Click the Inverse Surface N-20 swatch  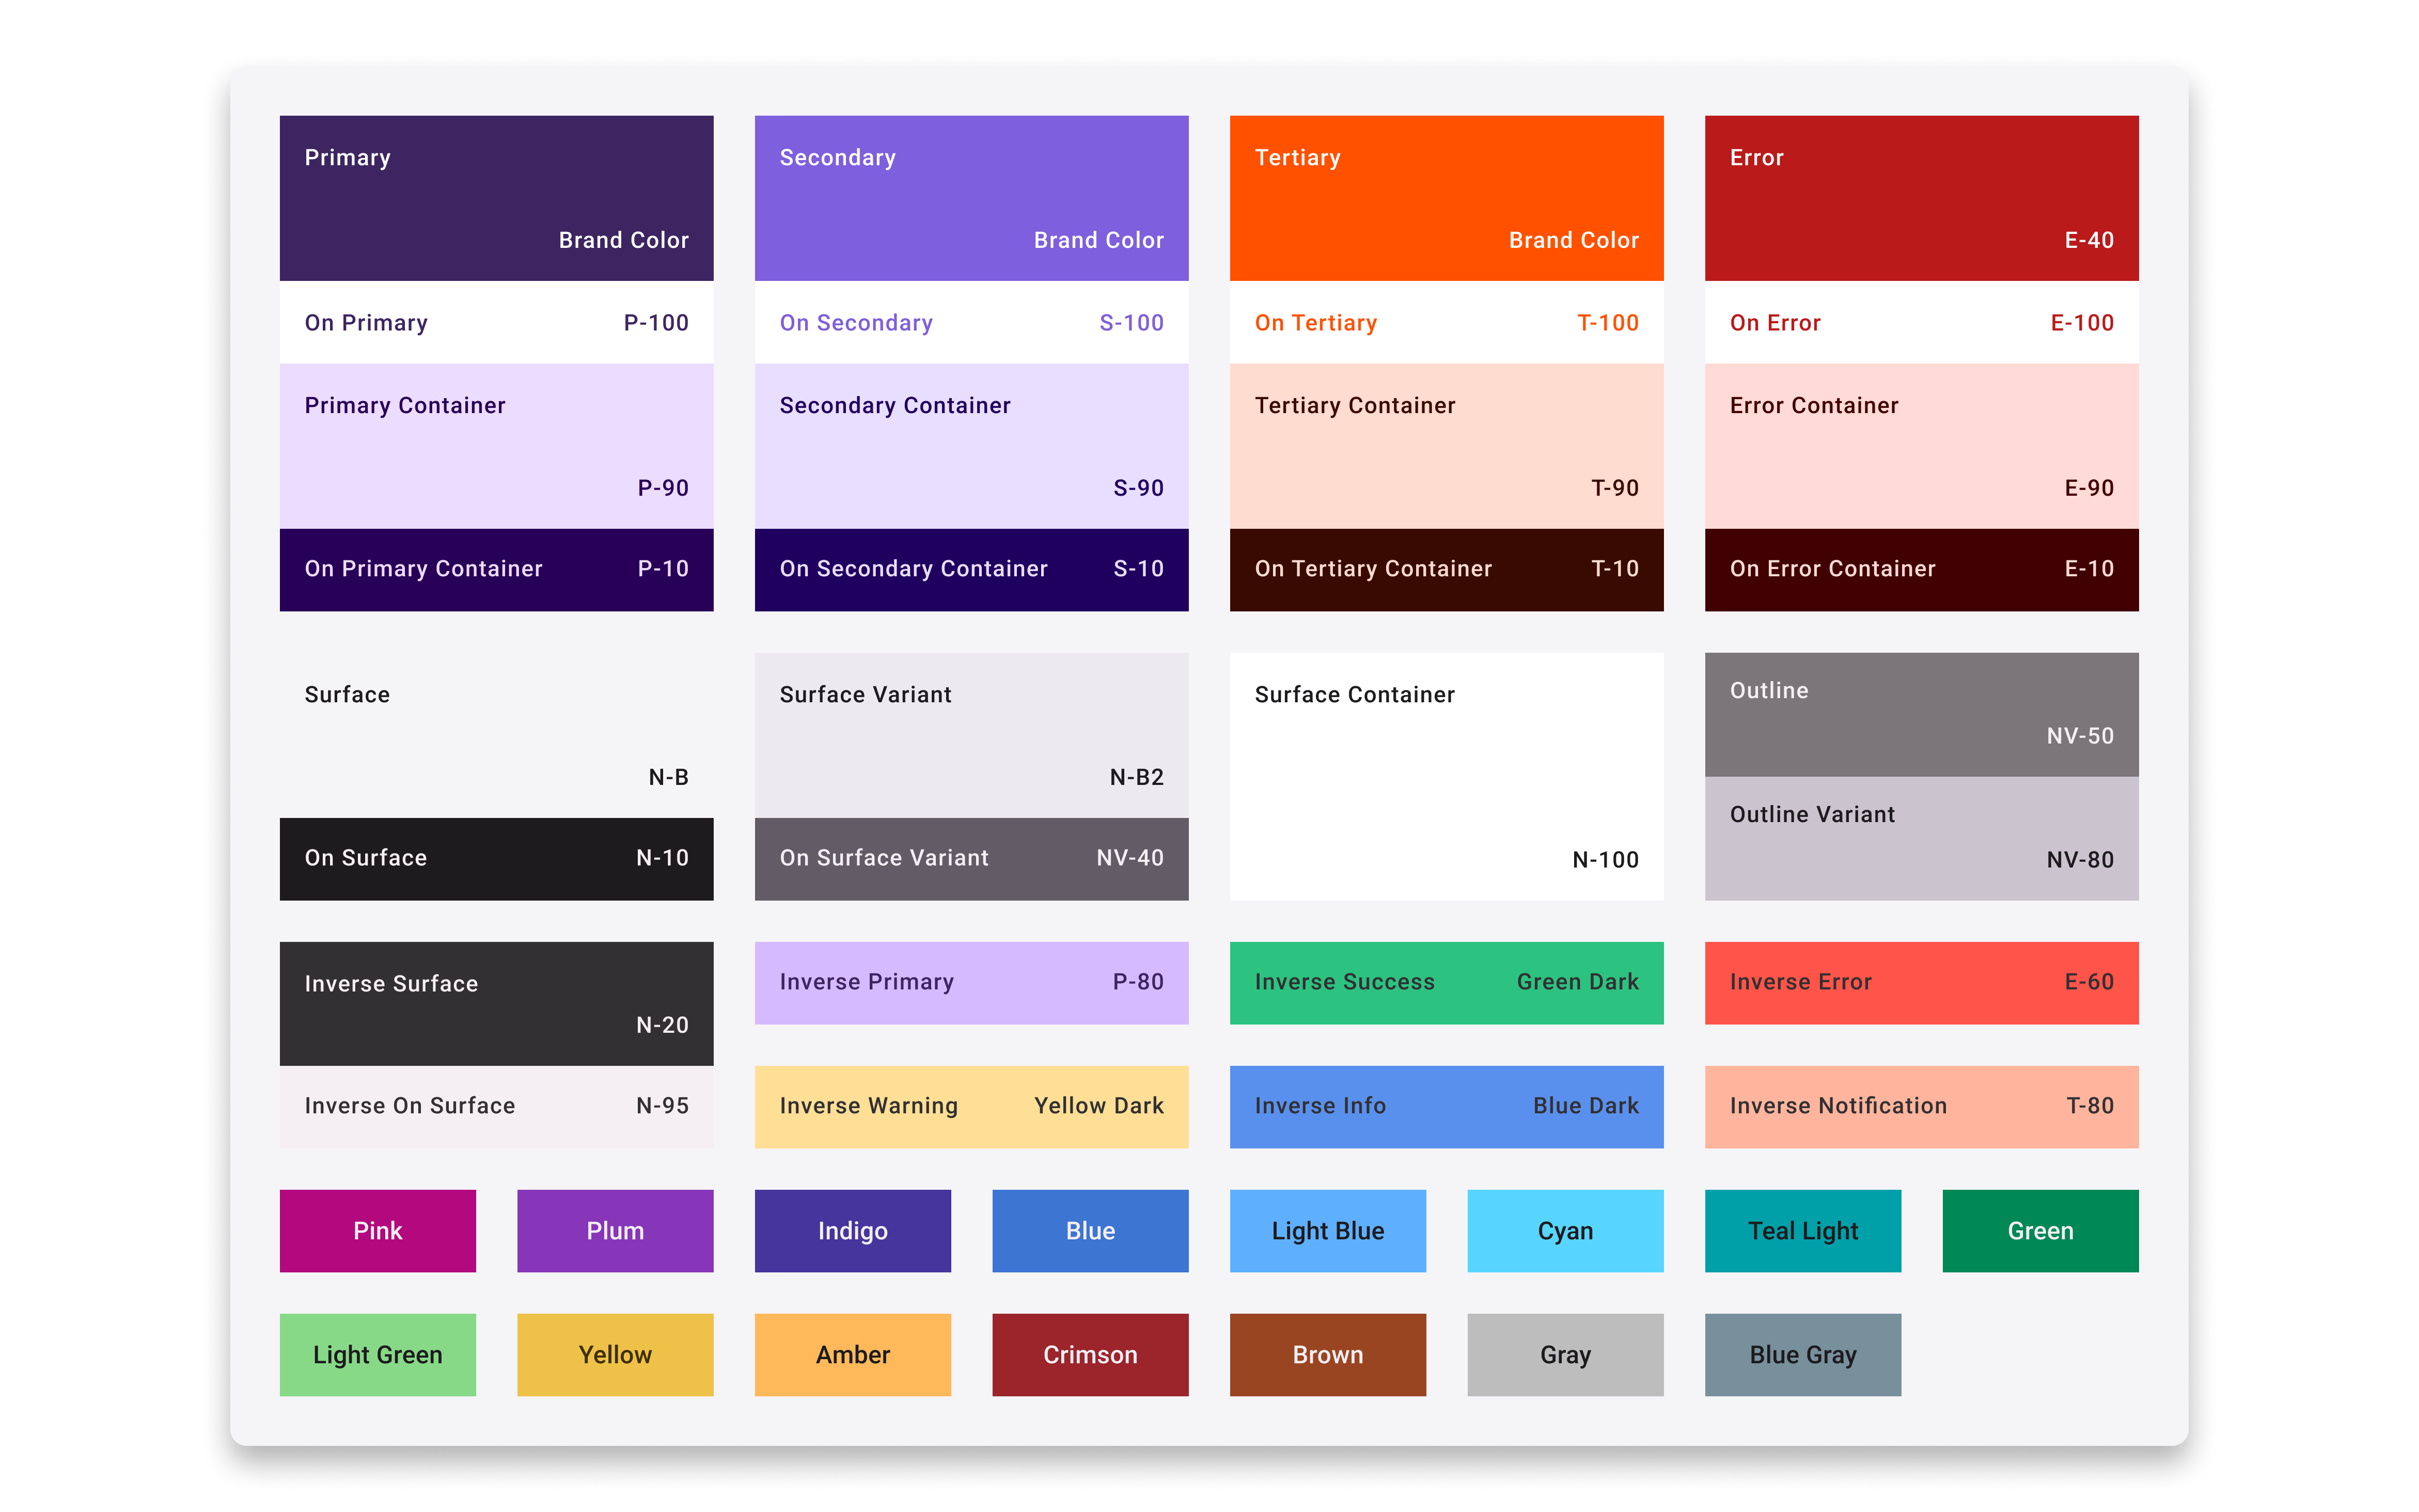[496, 1003]
